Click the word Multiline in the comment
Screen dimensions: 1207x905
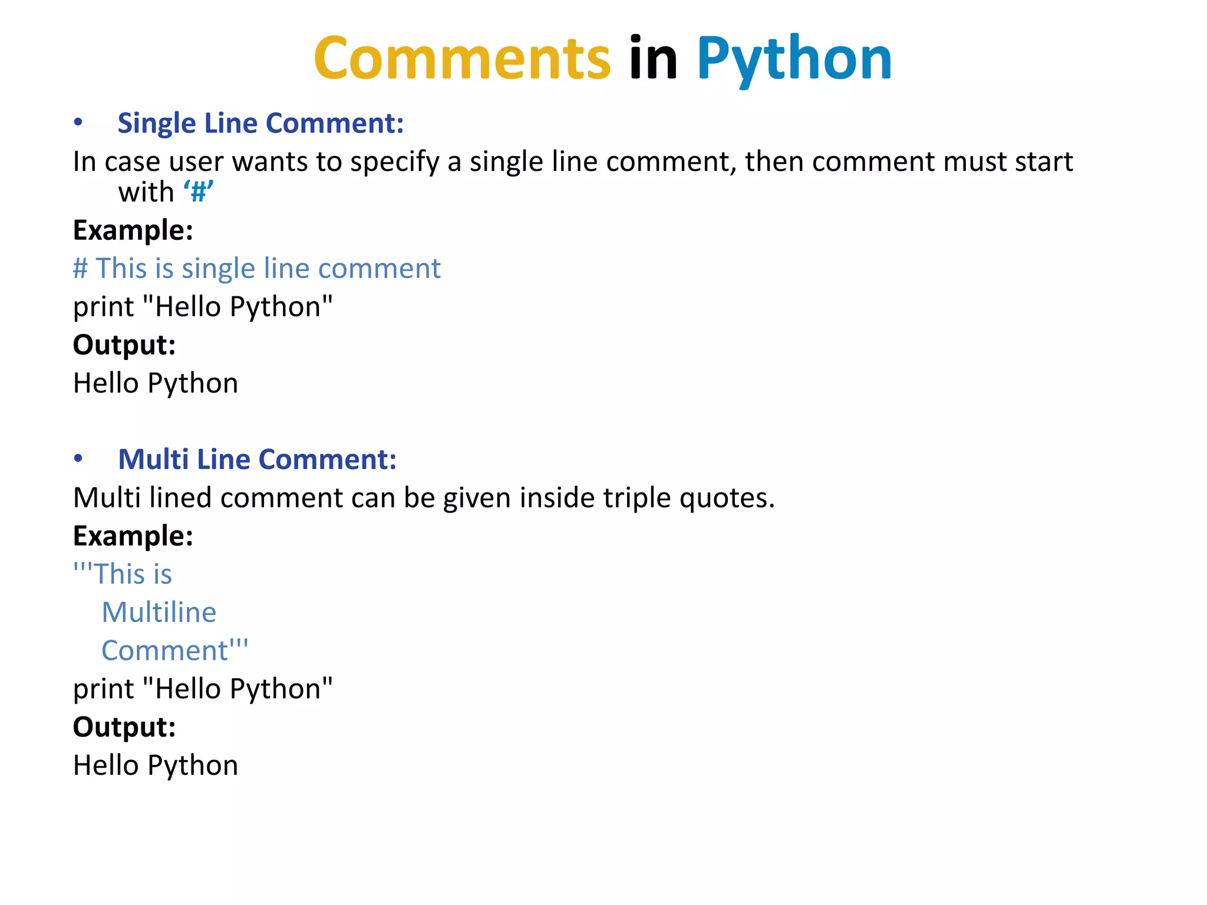(159, 612)
